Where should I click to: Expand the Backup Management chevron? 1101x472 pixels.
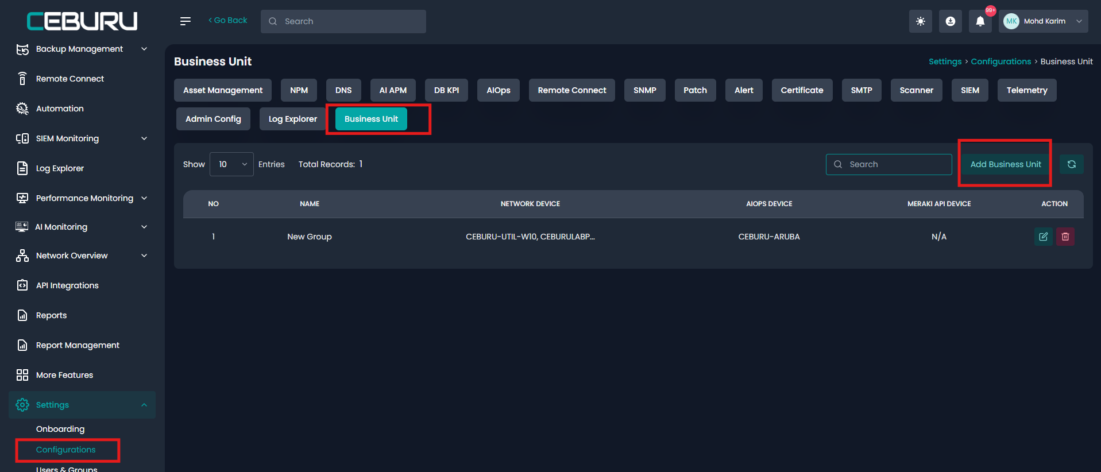144,49
